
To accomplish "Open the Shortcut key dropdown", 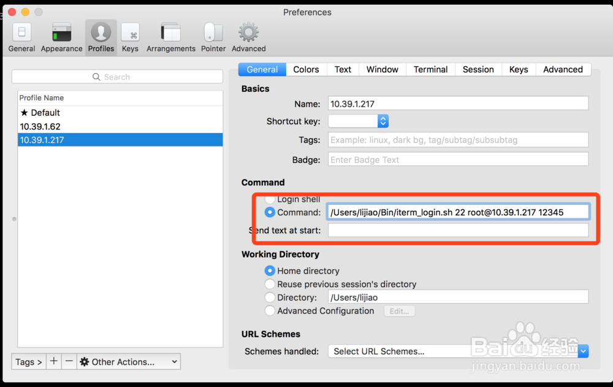I will [x=383, y=121].
